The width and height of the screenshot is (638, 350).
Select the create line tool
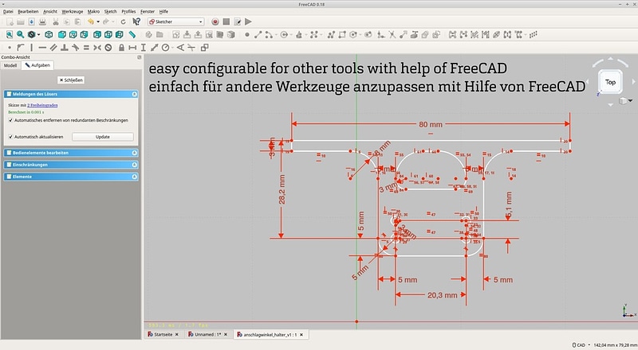pyautogui.click(x=258, y=34)
